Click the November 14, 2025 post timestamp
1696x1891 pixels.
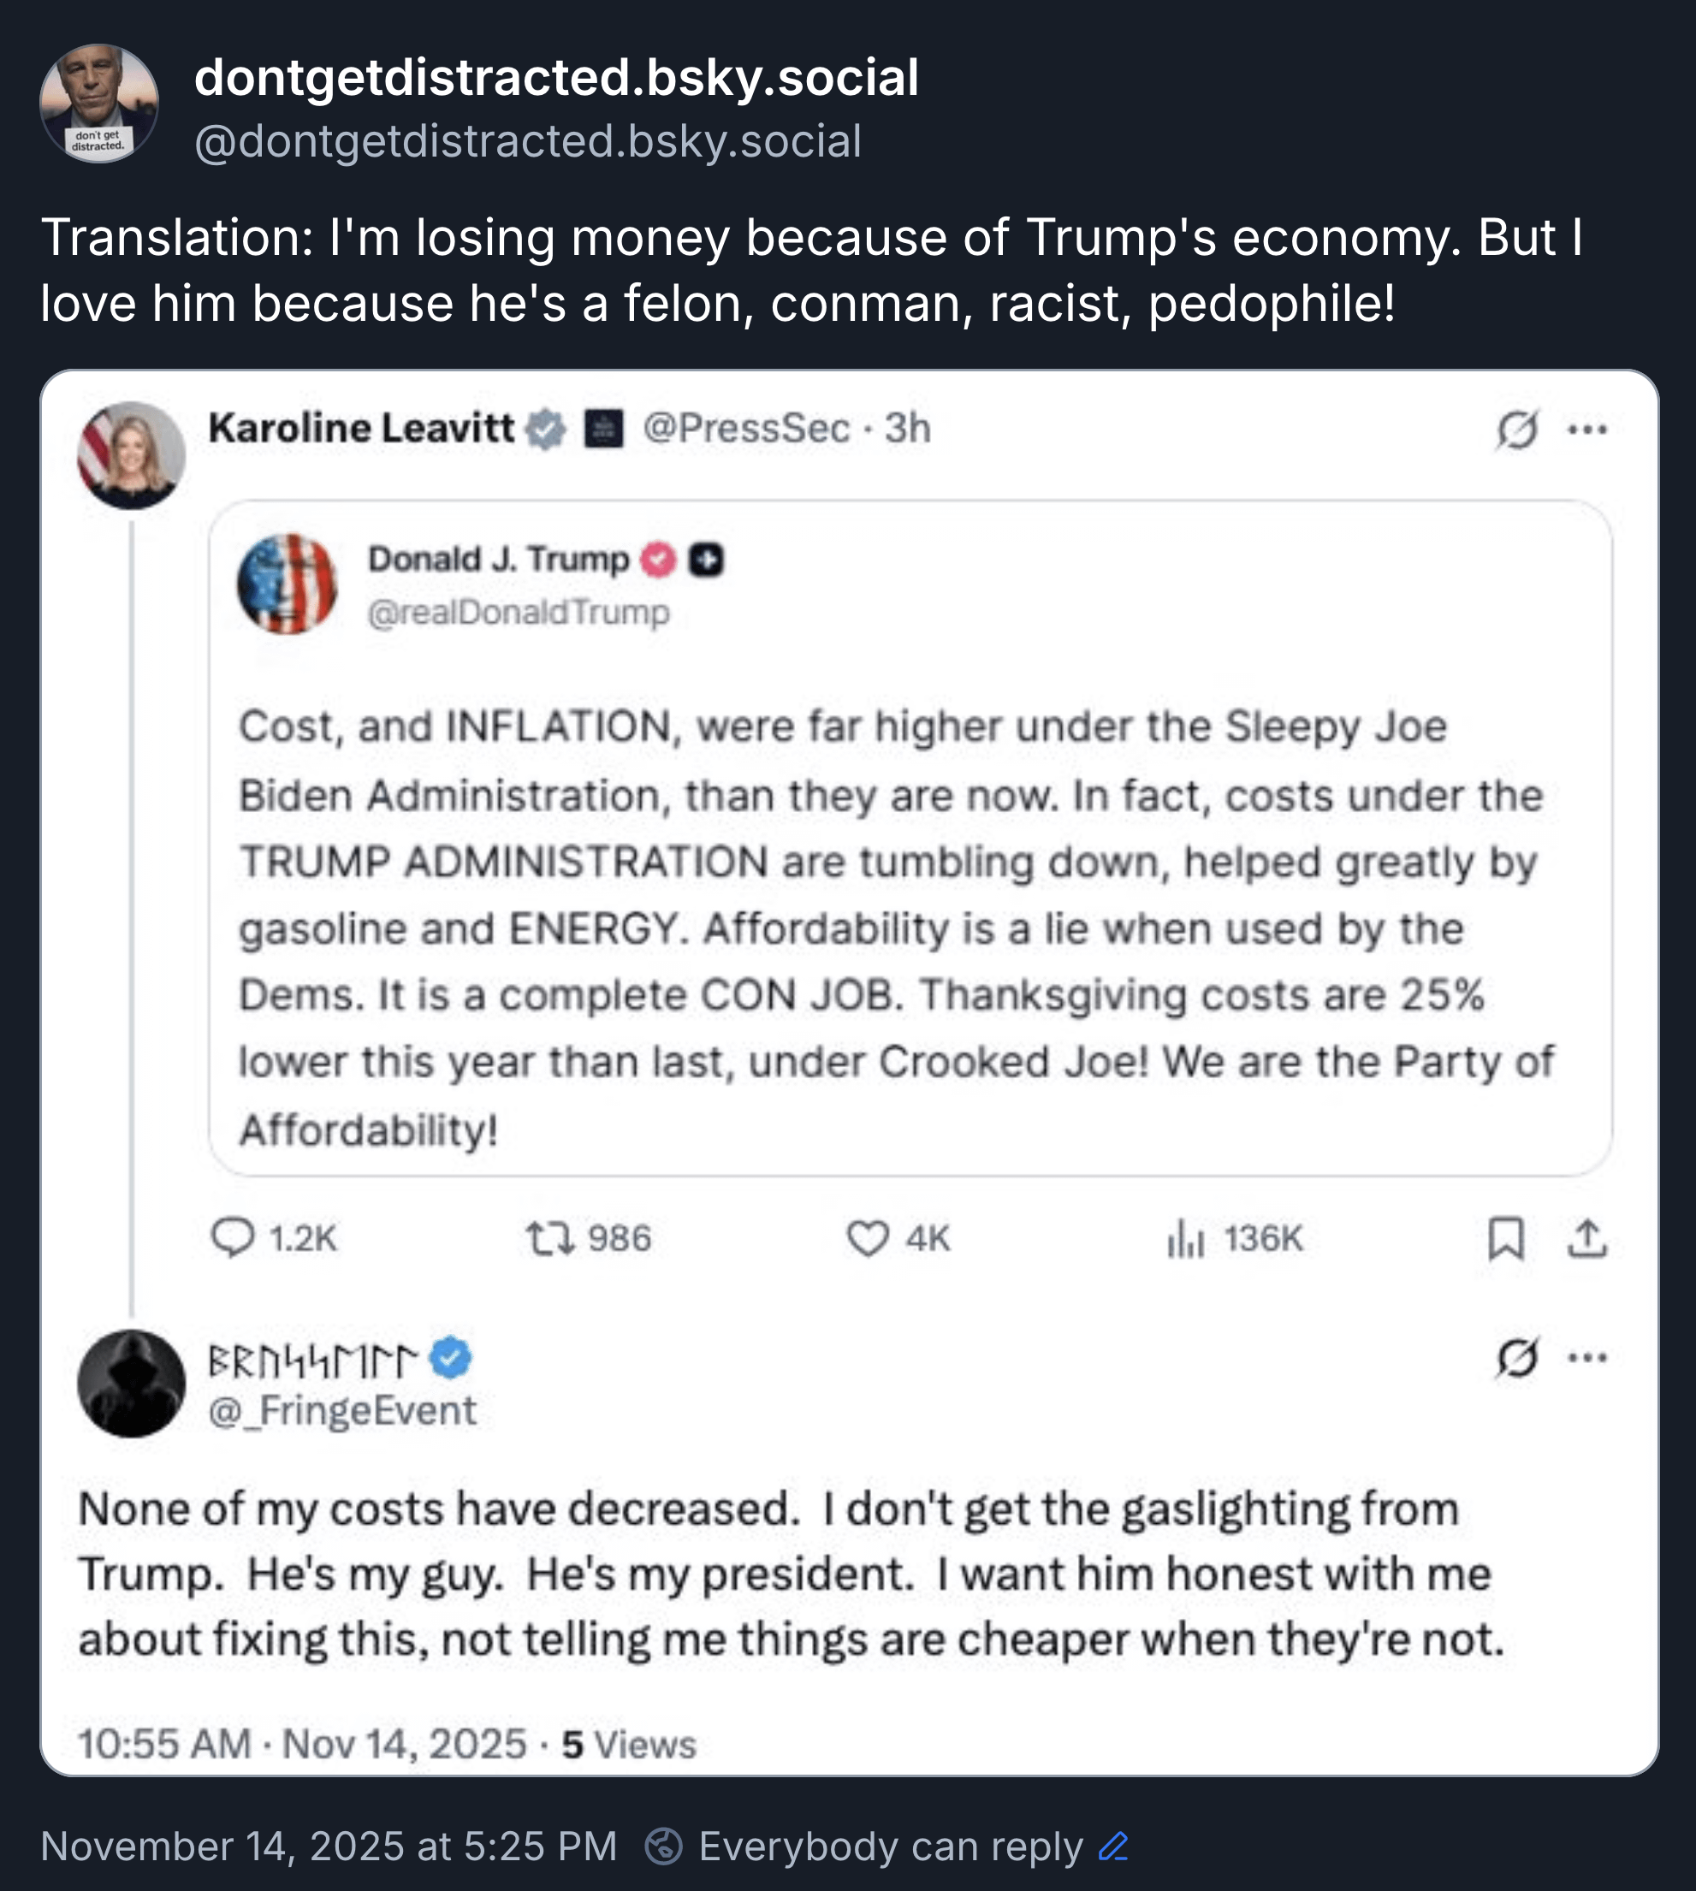(329, 1847)
